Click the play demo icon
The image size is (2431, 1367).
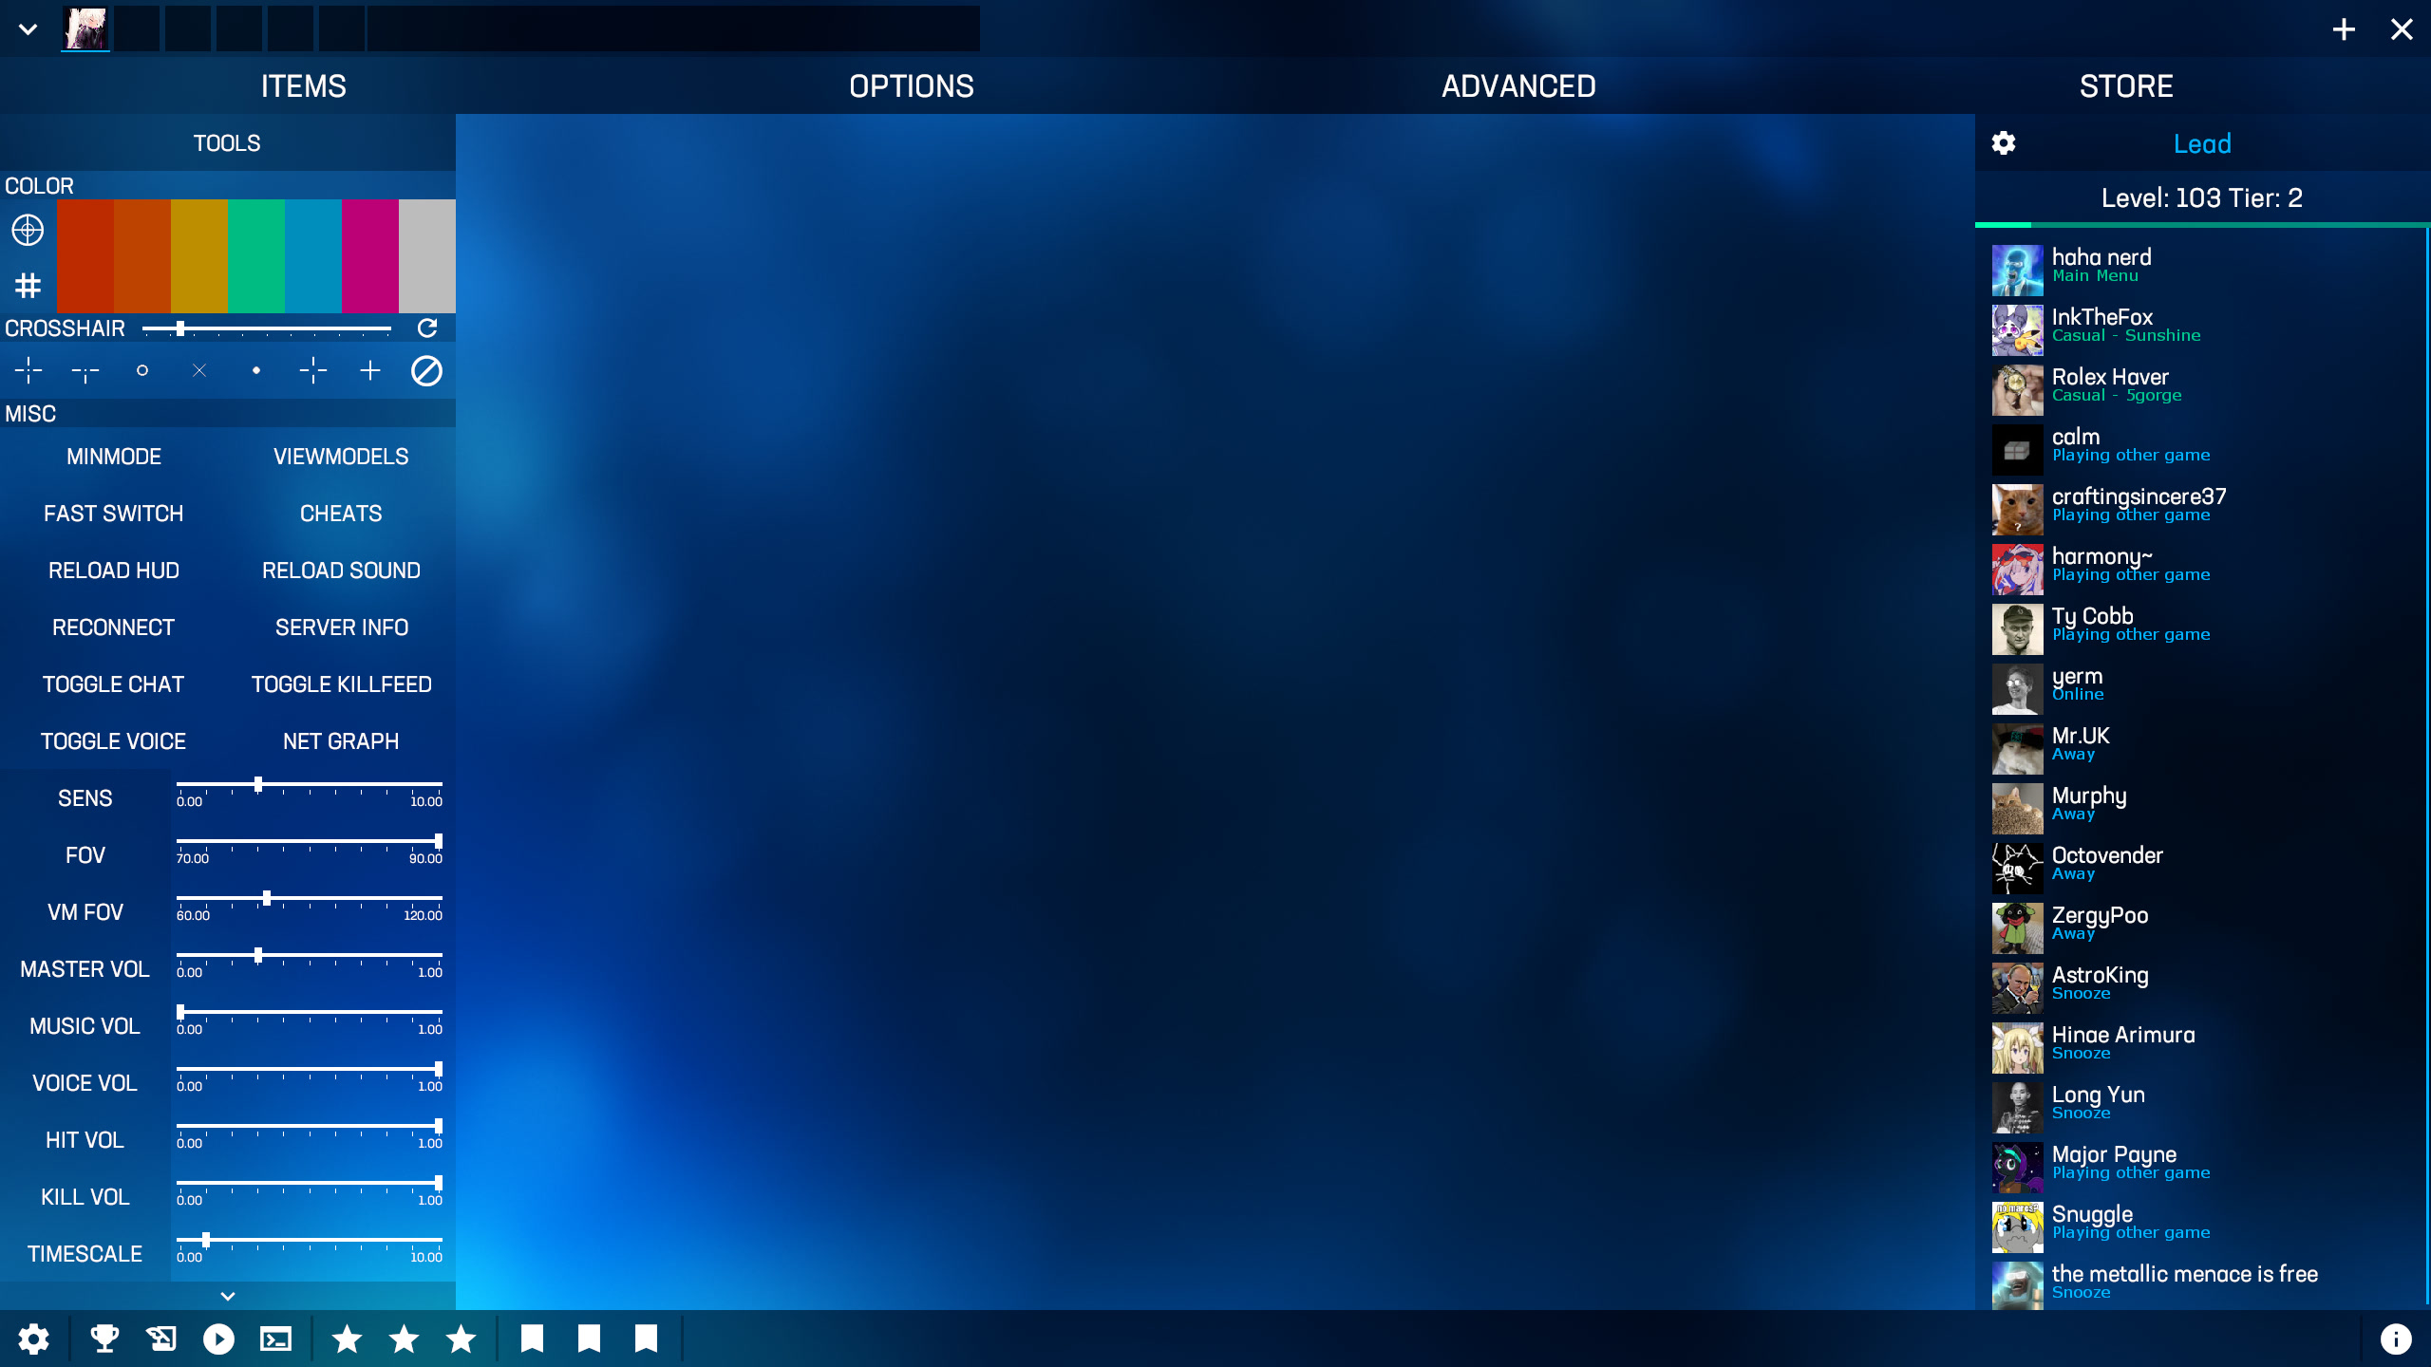tap(218, 1339)
